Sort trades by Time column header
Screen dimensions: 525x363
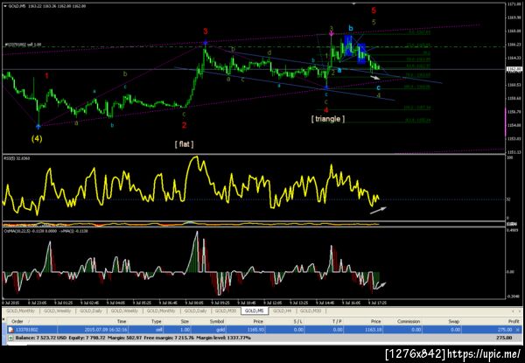click(122, 321)
